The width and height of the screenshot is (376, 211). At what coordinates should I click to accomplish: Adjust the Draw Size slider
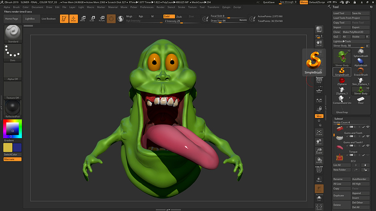point(228,21)
